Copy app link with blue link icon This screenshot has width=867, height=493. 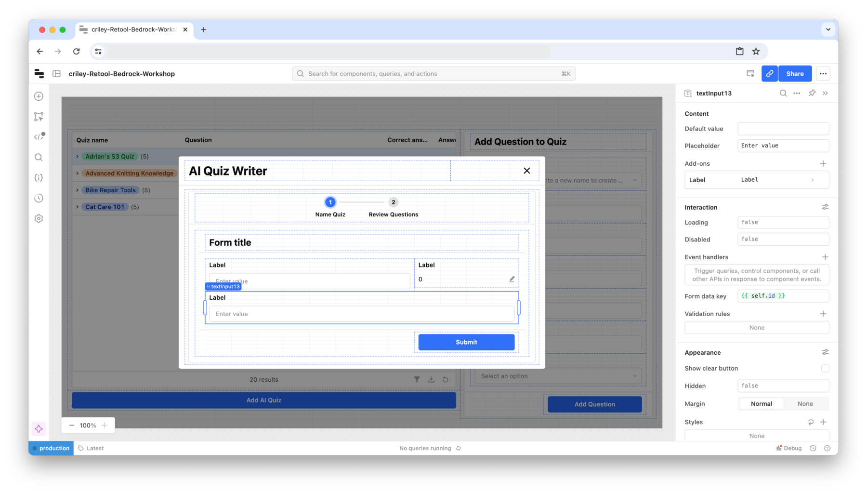[x=770, y=74]
